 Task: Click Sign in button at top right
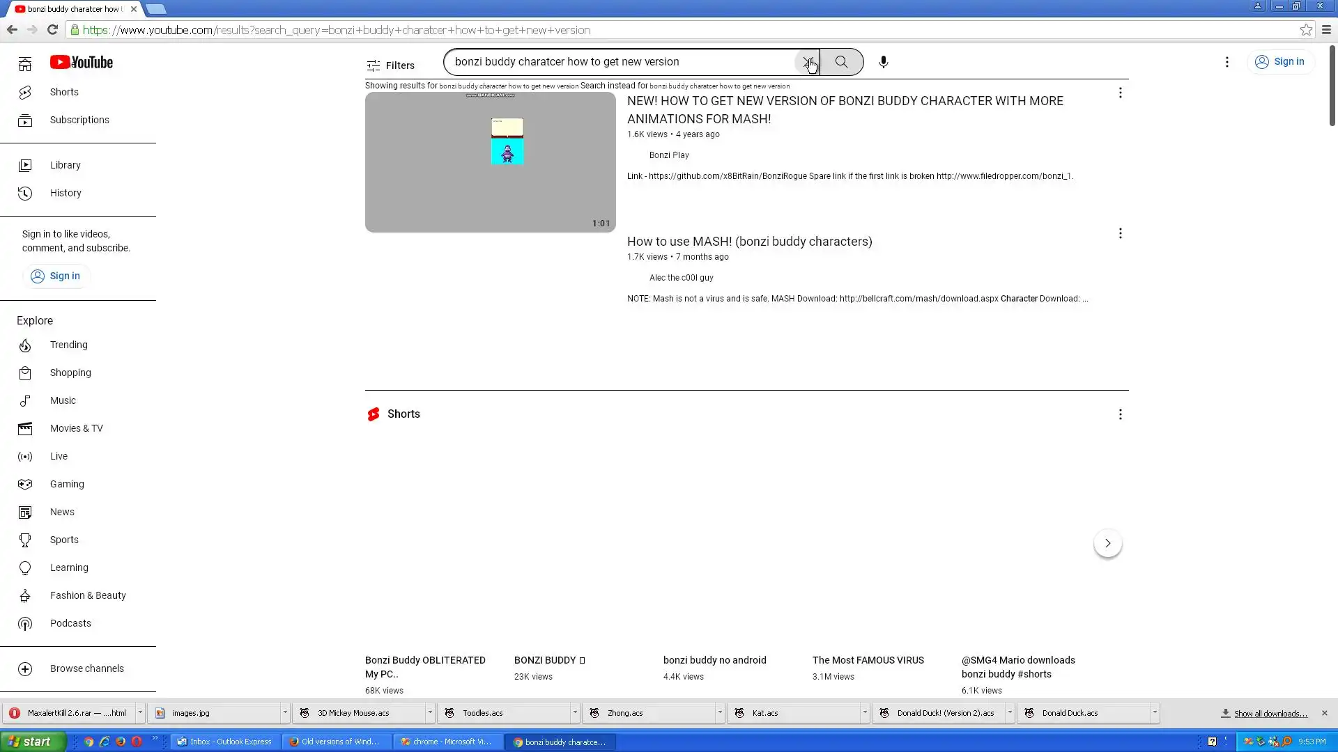[1280, 61]
